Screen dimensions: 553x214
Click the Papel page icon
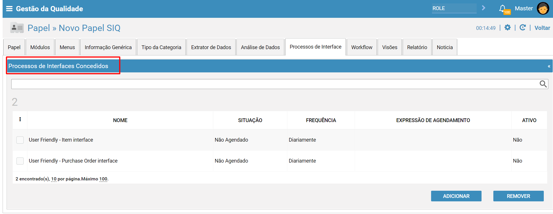pyautogui.click(x=17, y=28)
